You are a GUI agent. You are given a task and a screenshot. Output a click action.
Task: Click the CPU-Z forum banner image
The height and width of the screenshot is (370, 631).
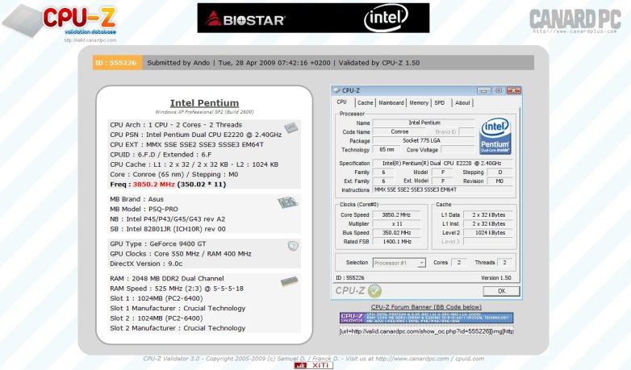[426, 318]
